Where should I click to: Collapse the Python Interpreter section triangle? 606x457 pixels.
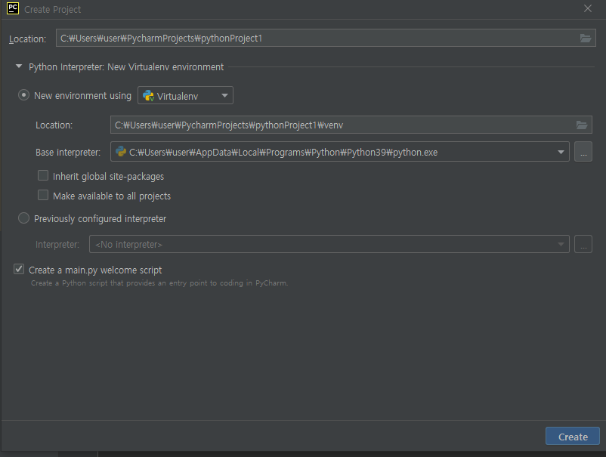pyautogui.click(x=19, y=66)
